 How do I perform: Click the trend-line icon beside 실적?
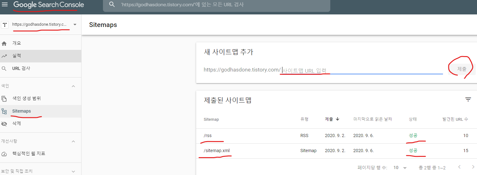4,56
